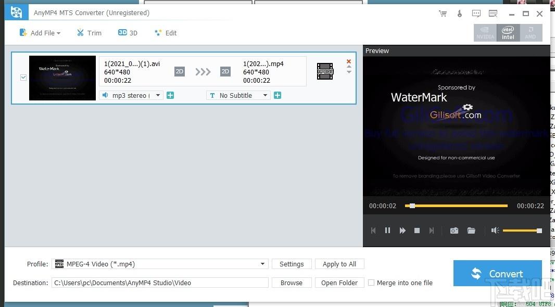Adjust the preview volume slider

pyautogui.click(x=522, y=231)
